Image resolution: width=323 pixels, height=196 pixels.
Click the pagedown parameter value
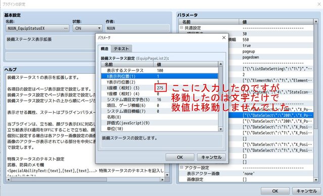(251, 57)
